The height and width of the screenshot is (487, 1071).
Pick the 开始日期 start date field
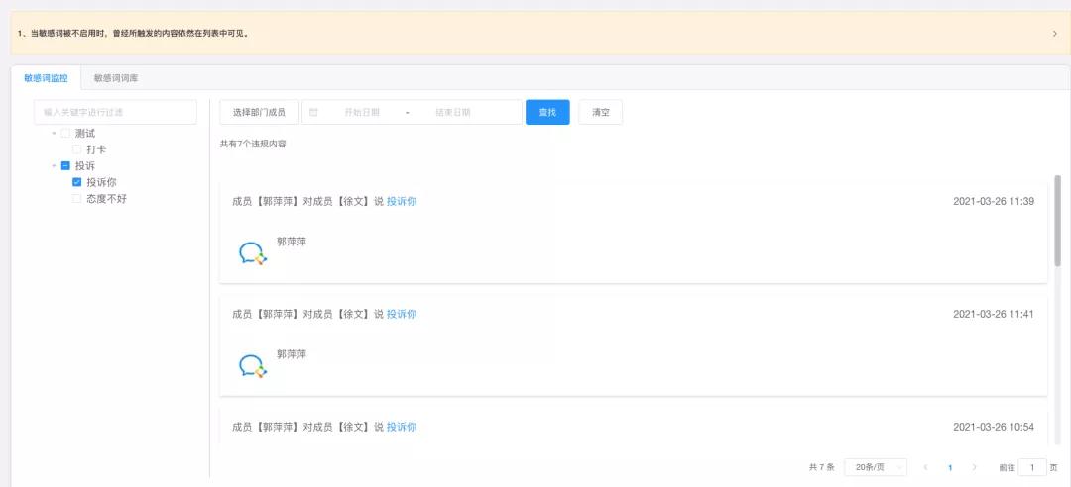coord(362,112)
